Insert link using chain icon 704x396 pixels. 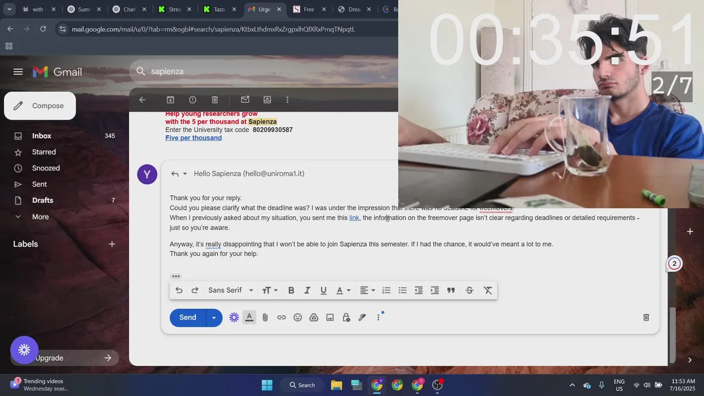point(282,317)
